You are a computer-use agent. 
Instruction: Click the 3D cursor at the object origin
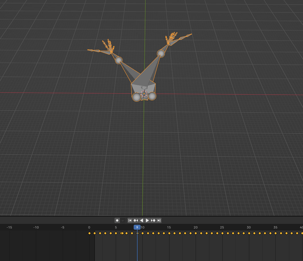click(x=144, y=93)
